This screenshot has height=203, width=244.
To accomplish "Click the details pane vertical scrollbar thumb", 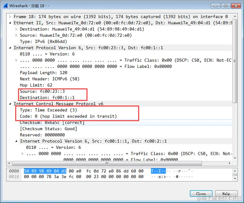I will 235,61.
